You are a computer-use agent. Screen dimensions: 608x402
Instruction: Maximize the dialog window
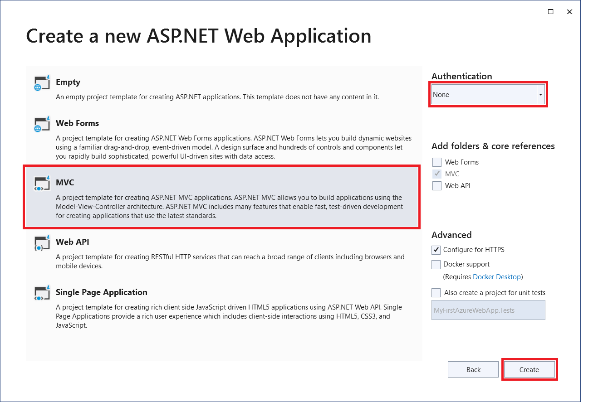point(550,12)
